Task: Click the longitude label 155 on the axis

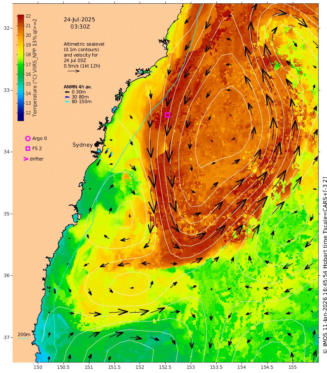Action: (x=293, y=367)
